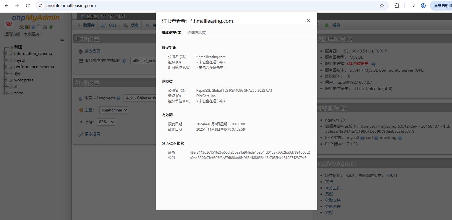The image size is (452, 220).
Task: Bookmark this page with the star icon
Action: (382, 6)
